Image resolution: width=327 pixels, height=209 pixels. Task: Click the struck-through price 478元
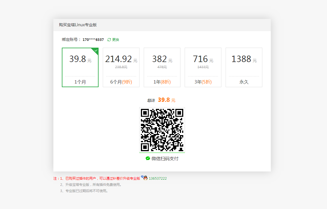(x=162, y=67)
